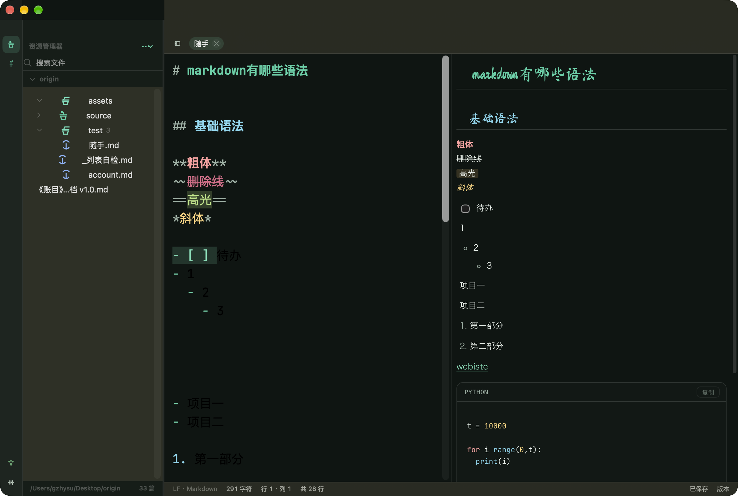Toggle the sidebar panel layout icon
This screenshot has width=738, height=496.
(x=177, y=44)
